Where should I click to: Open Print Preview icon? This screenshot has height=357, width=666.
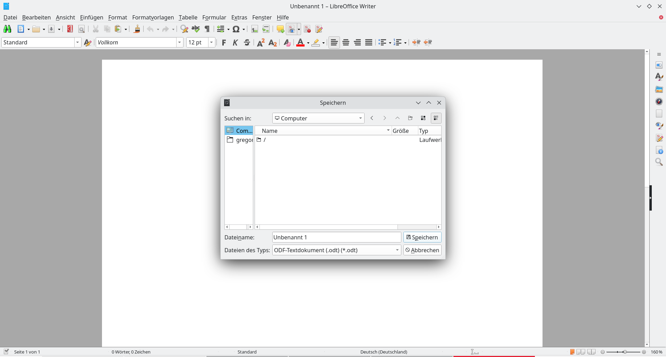tap(82, 29)
